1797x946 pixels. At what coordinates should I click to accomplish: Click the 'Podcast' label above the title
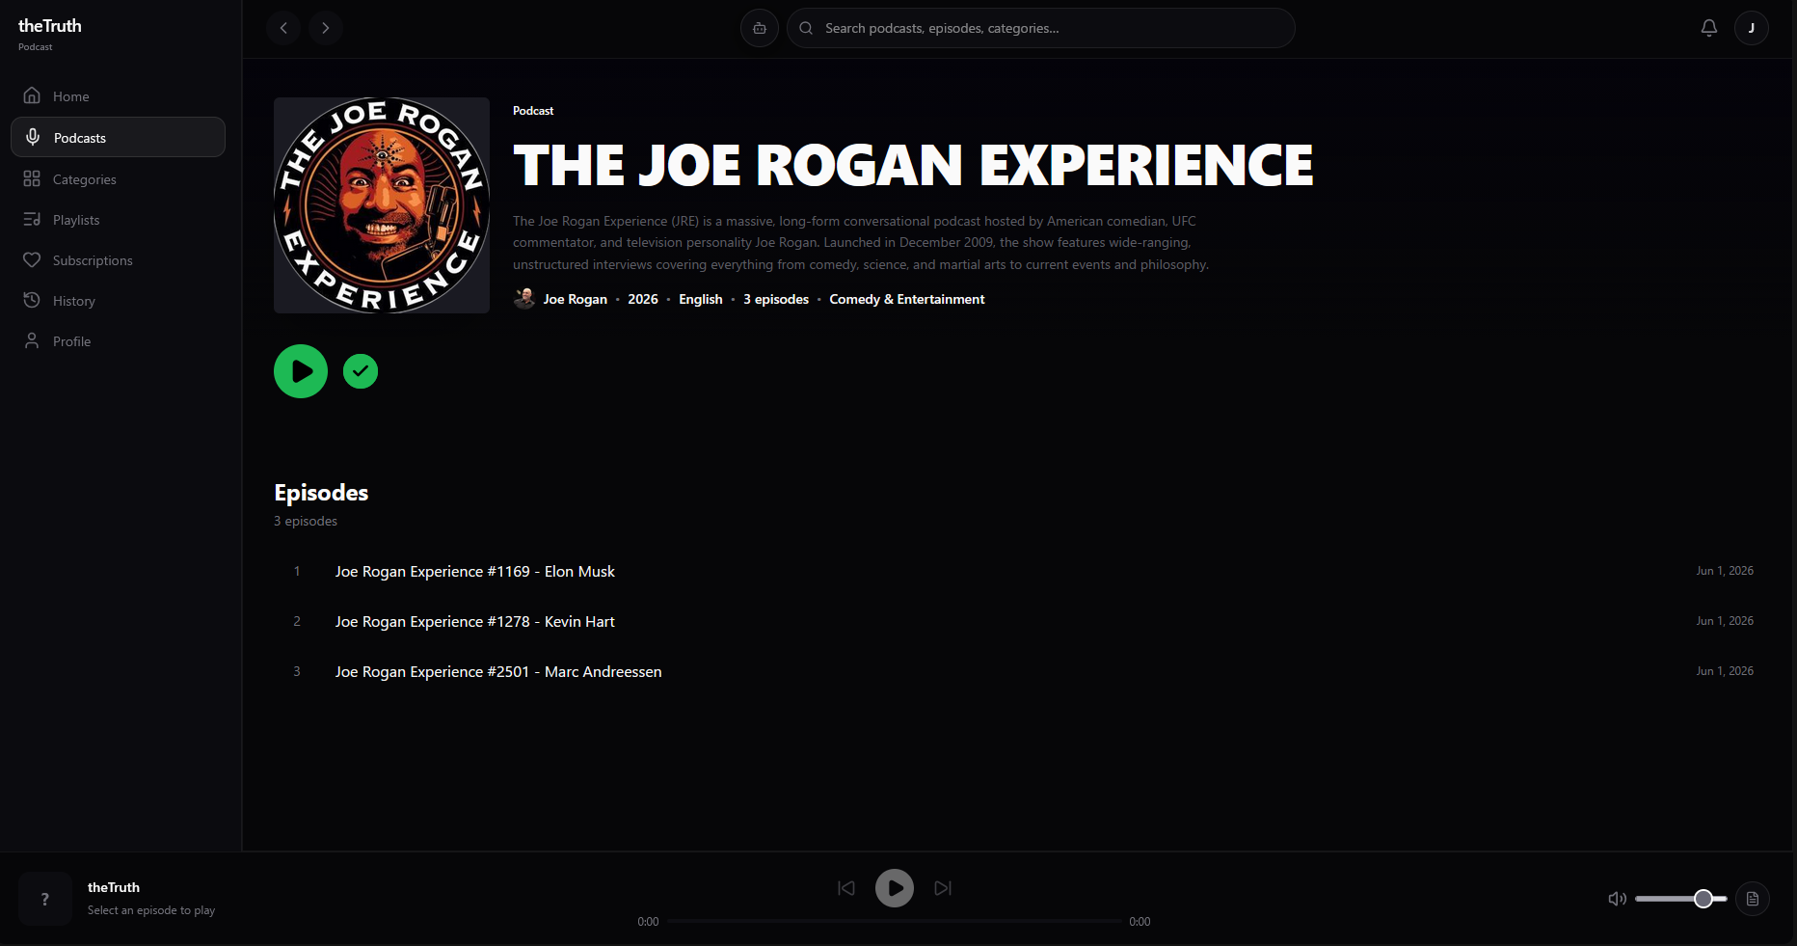[x=533, y=111]
